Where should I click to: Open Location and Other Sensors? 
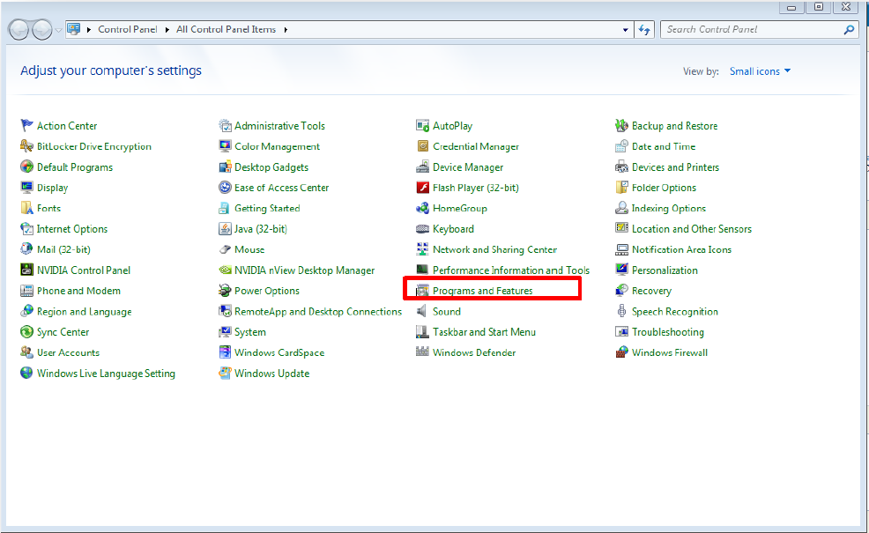(x=692, y=229)
